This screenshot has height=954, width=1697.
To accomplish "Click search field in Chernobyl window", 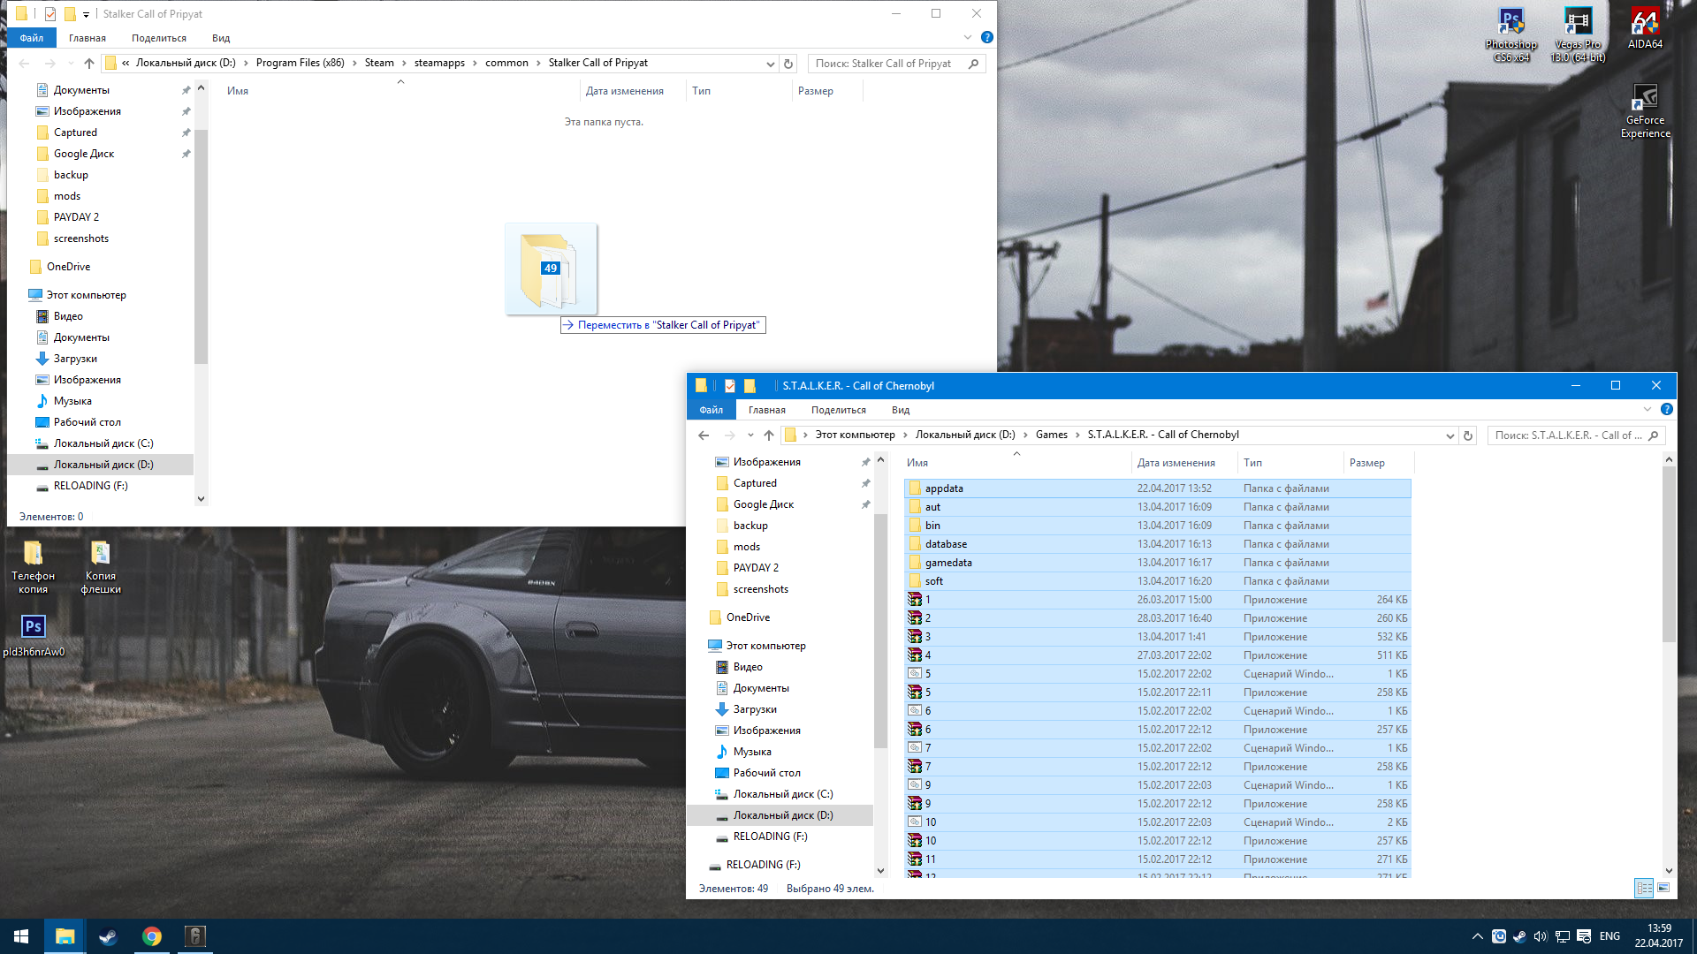I will (x=1568, y=435).
